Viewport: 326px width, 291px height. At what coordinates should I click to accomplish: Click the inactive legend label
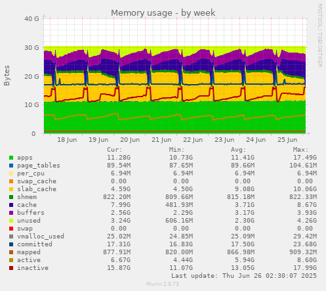[33, 268]
